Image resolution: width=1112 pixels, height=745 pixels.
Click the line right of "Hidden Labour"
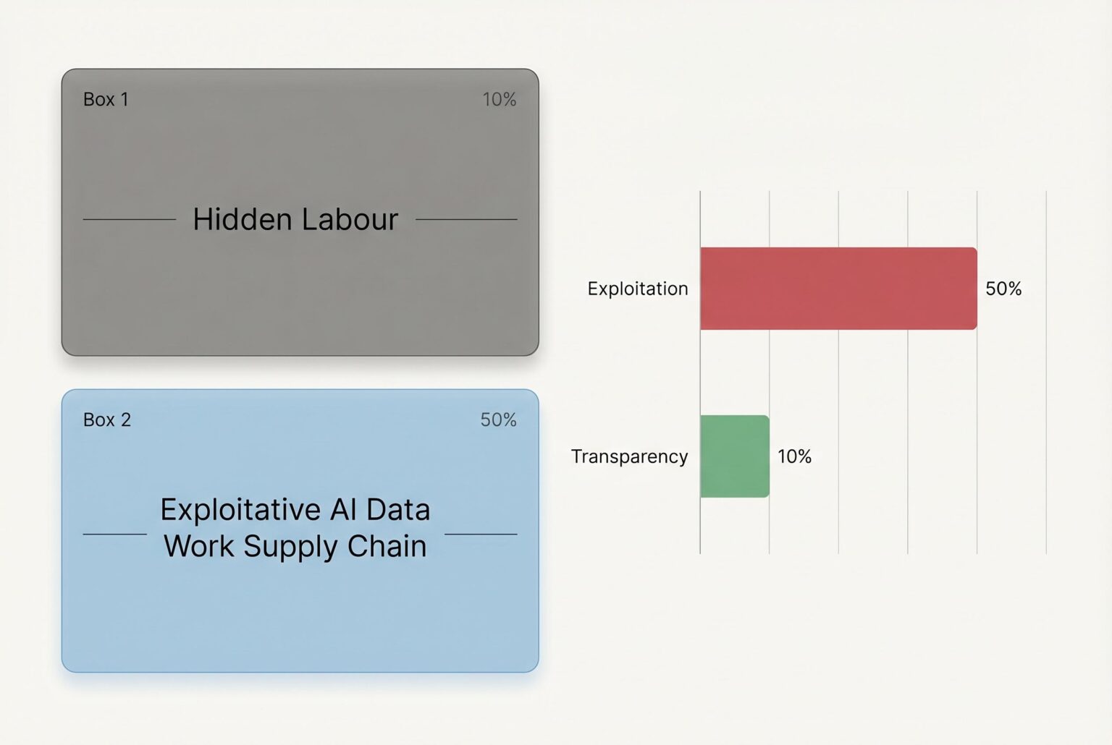pyautogui.click(x=466, y=219)
